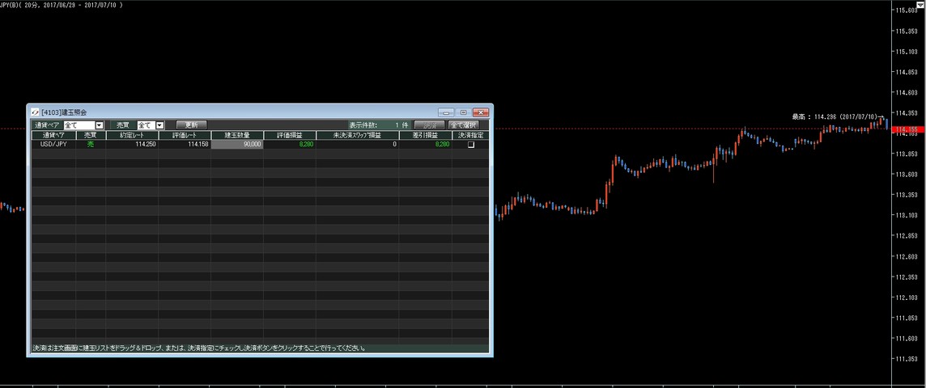Click the 115.603 price axis label
This screenshot has width=926, height=388.
coord(907,11)
